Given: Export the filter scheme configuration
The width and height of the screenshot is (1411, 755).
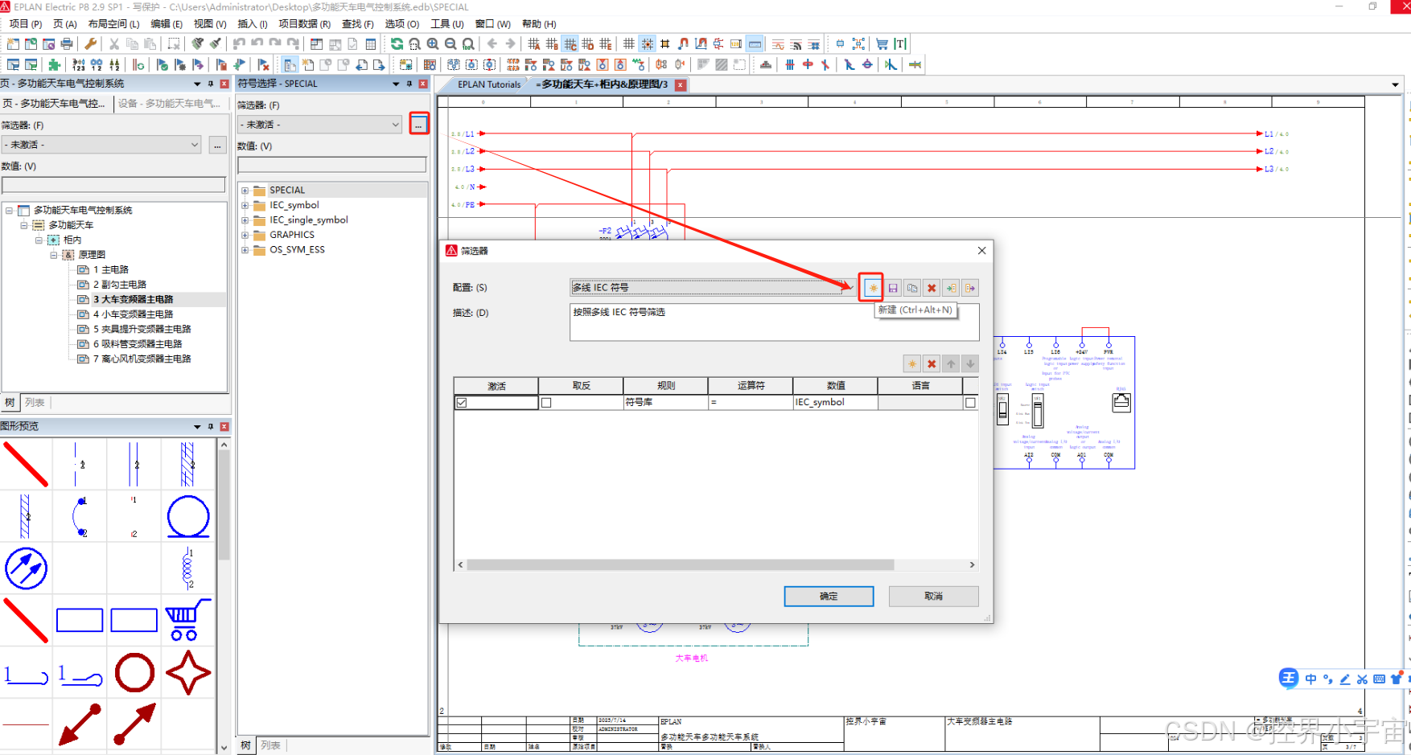Looking at the screenshot, I should [970, 288].
